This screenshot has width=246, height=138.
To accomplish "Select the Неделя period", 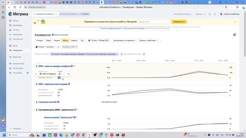I will 57,40.
